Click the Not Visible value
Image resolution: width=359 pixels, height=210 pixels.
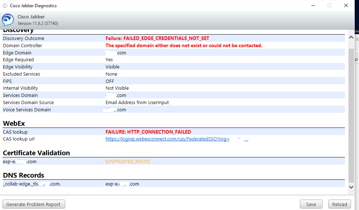117,88
